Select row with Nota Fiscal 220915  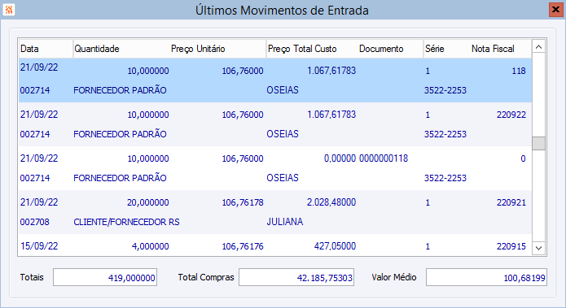click(x=275, y=245)
